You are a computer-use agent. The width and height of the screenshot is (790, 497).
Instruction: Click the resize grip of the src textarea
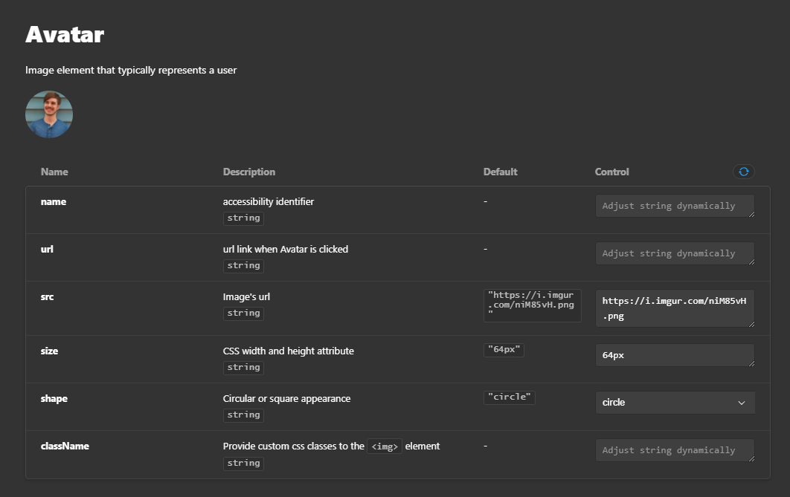[x=753, y=325]
